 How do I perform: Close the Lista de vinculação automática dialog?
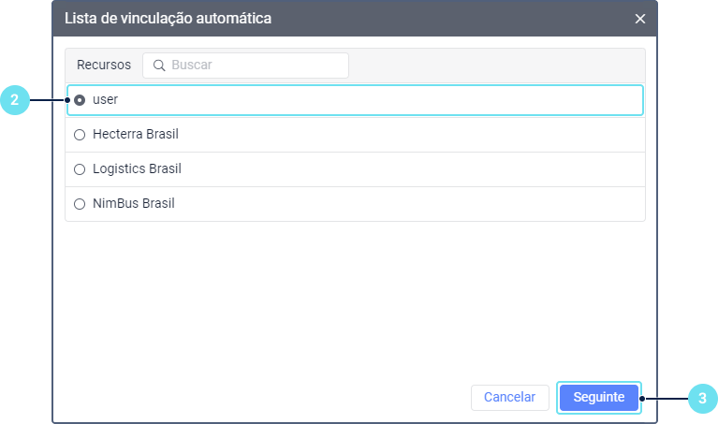click(x=640, y=19)
